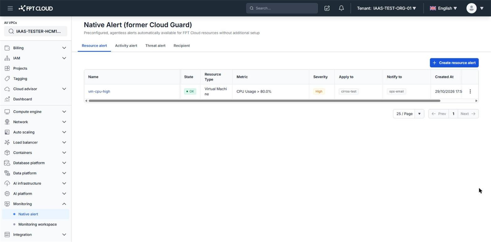
Task: Click the Integration API icon
Action: (7, 235)
